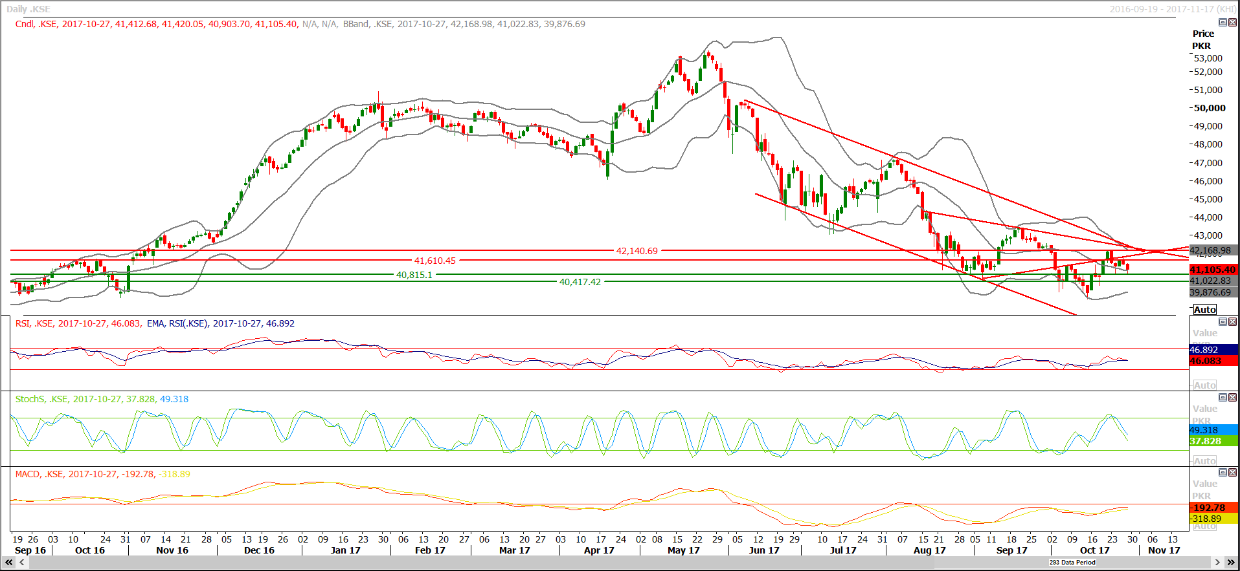Toggle Auto scaling on the price axis
Image resolution: width=1240 pixels, height=571 pixels.
(x=1204, y=310)
